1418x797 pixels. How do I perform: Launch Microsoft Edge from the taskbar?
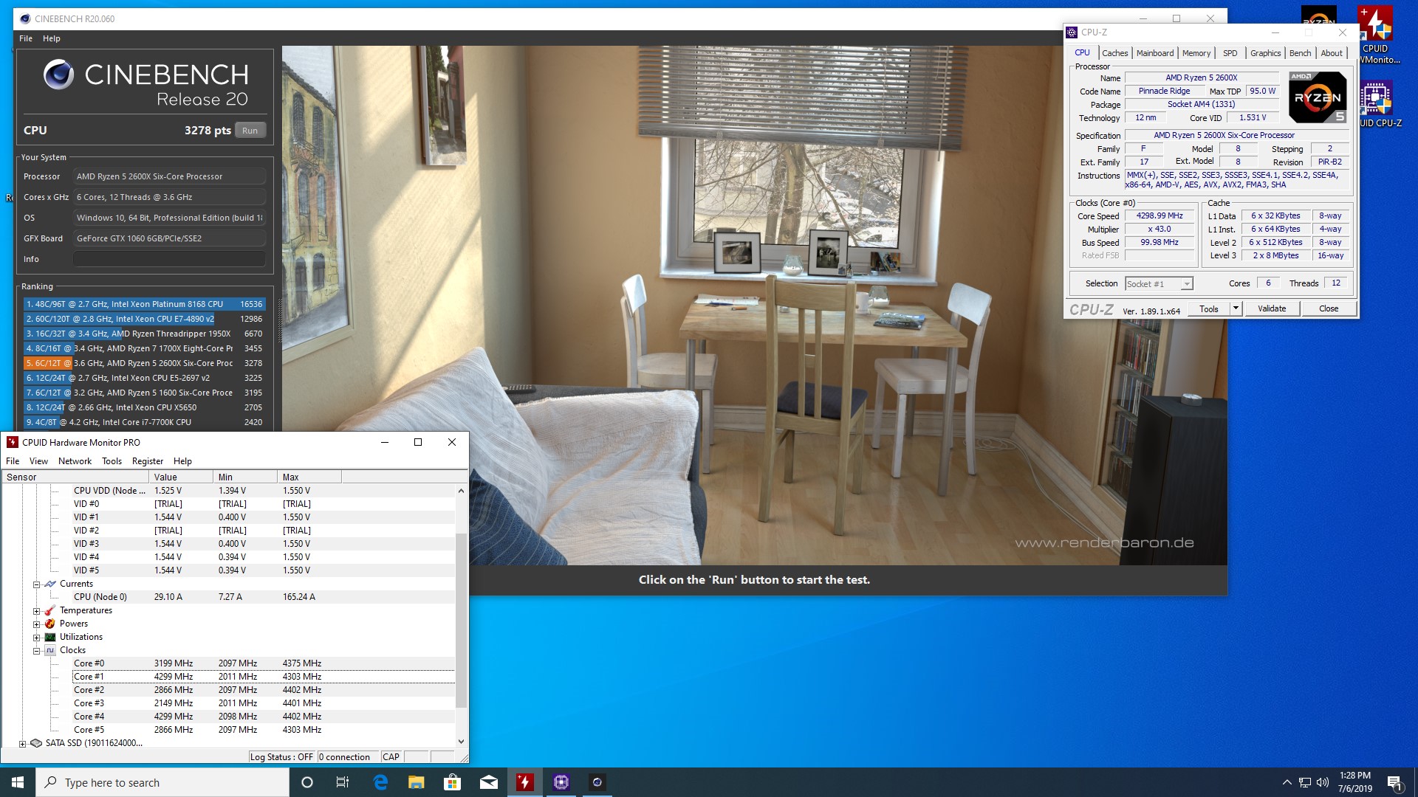[380, 782]
